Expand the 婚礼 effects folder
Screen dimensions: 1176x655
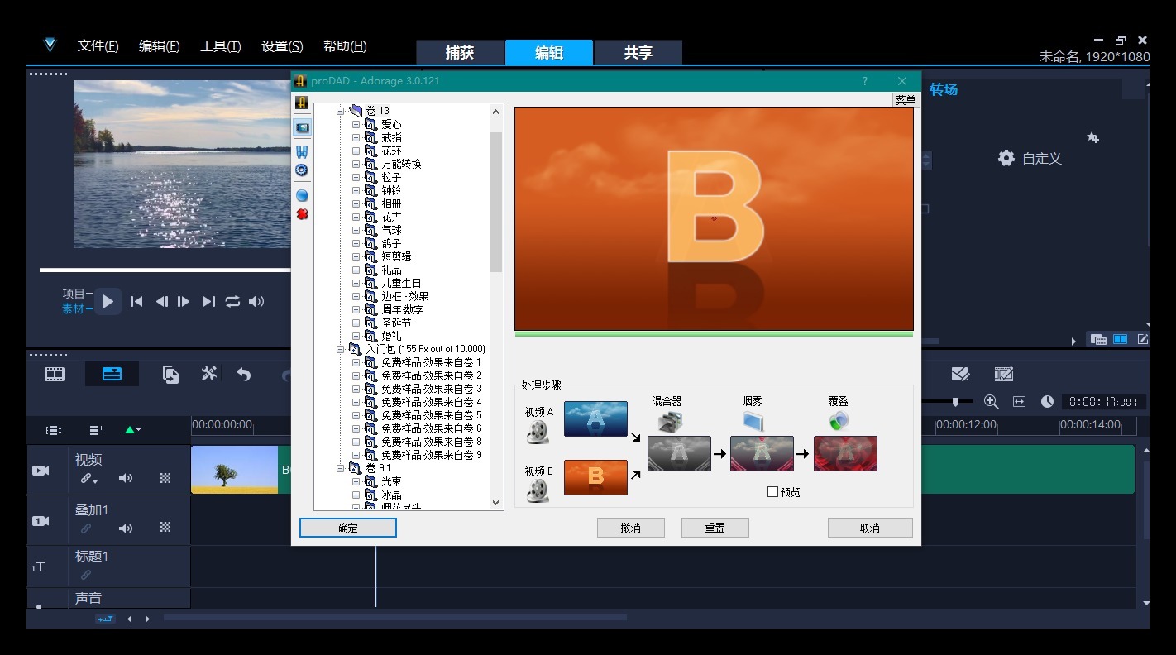[356, 337]
